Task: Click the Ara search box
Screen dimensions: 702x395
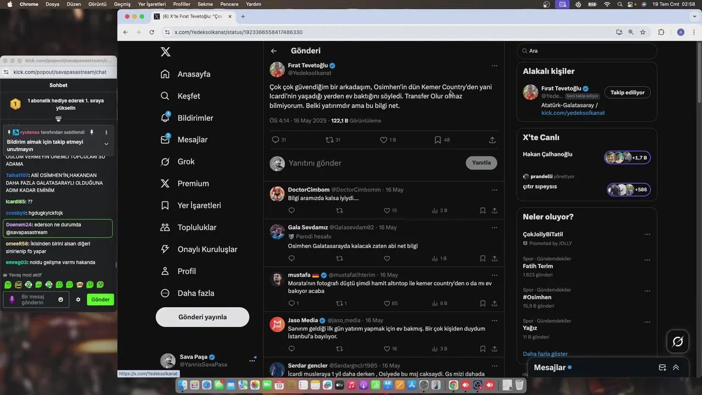Action: 587,50
